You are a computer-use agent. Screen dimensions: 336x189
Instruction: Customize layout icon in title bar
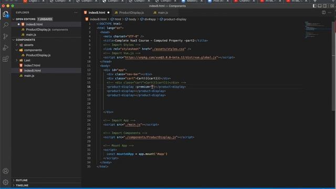(332, 6)
